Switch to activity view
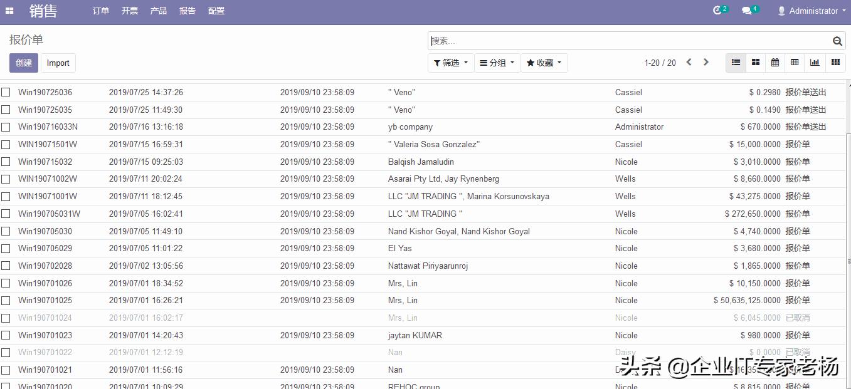Screen dimensions: 851x389 834,63
